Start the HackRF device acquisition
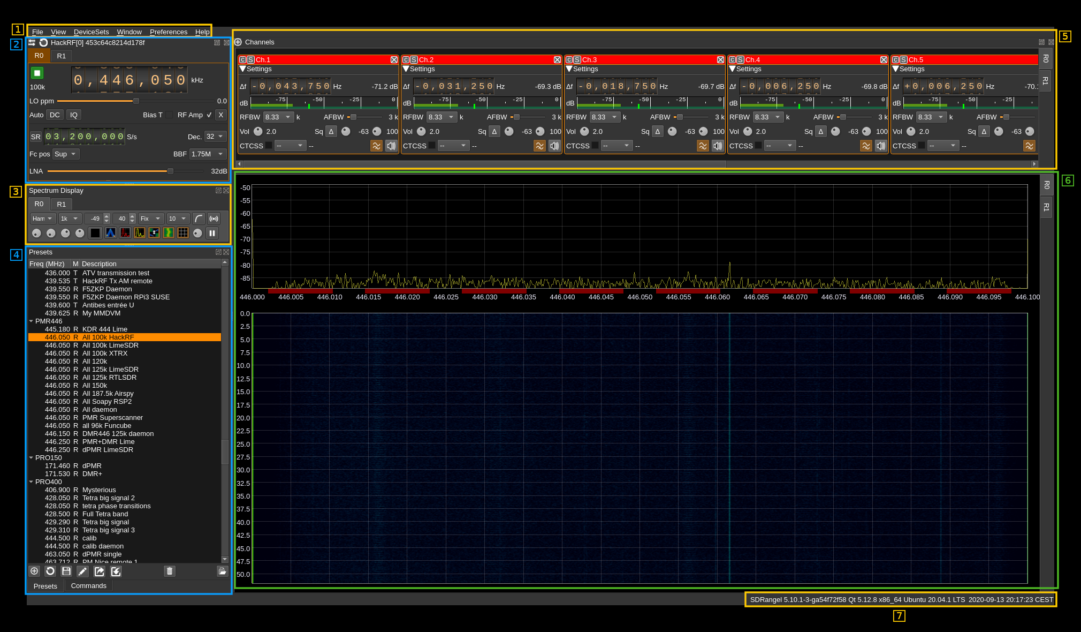Screen dimensions: 1081x632 coord(37,73)
